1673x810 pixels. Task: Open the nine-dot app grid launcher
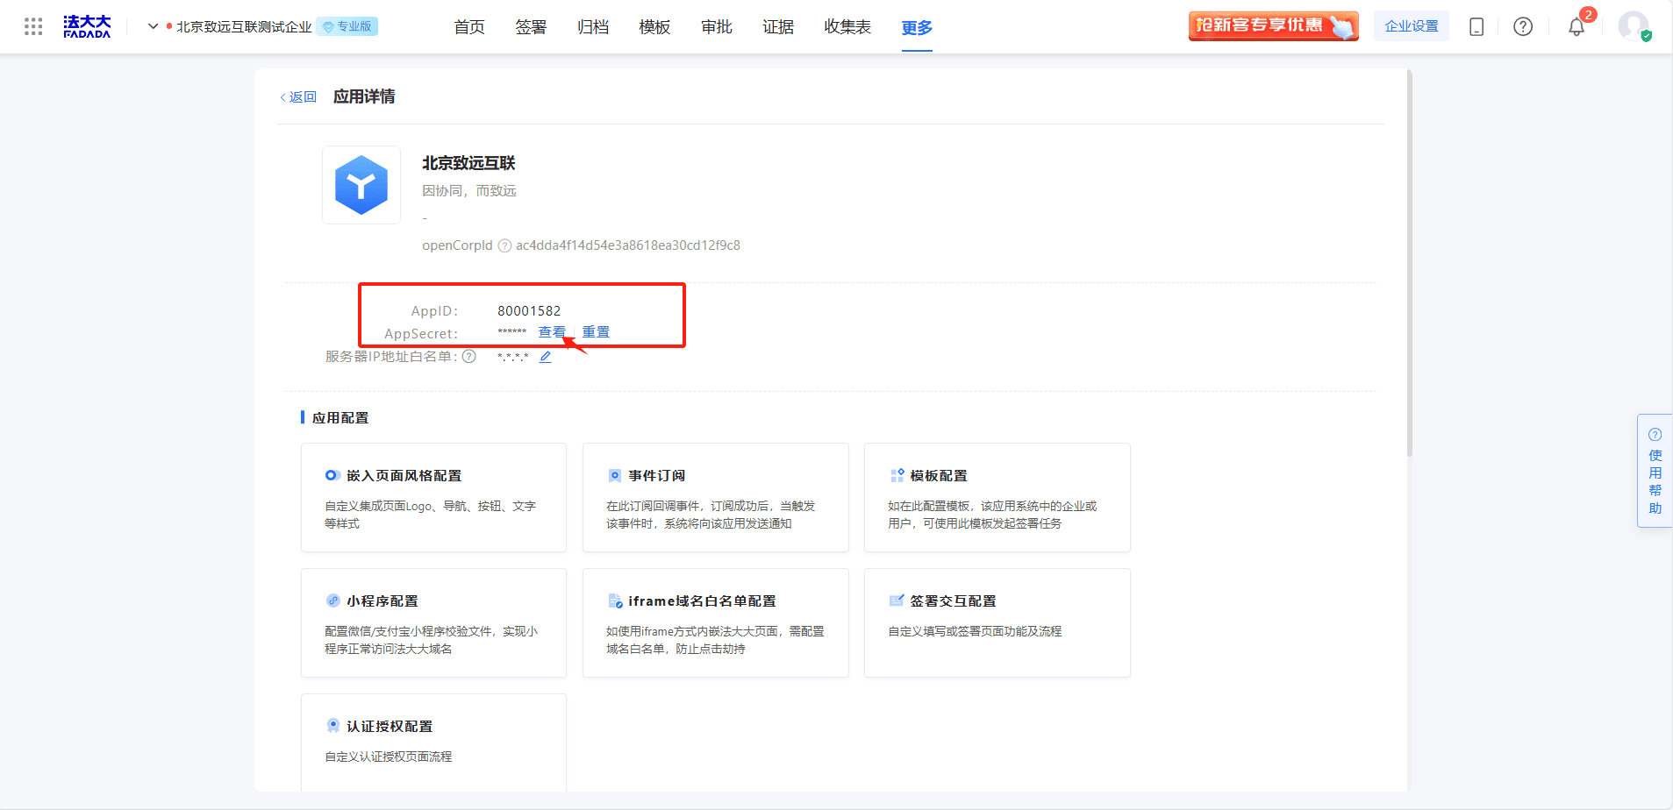point(33,26)
